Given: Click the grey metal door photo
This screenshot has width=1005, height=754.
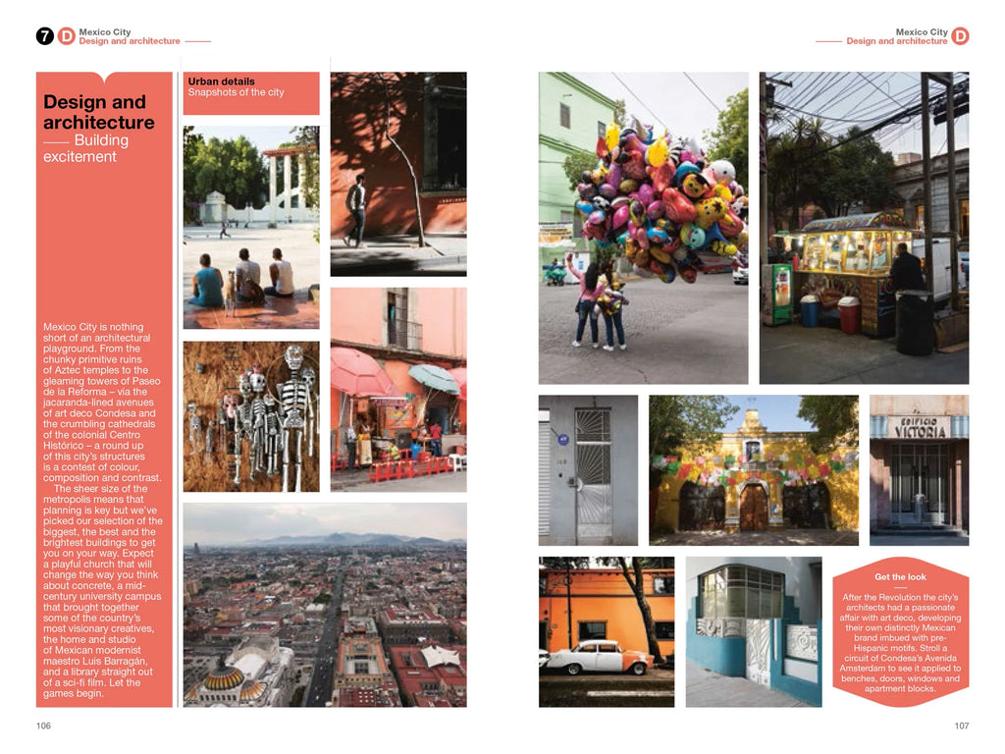Looking at the screenshot, I should click(588, 469).
